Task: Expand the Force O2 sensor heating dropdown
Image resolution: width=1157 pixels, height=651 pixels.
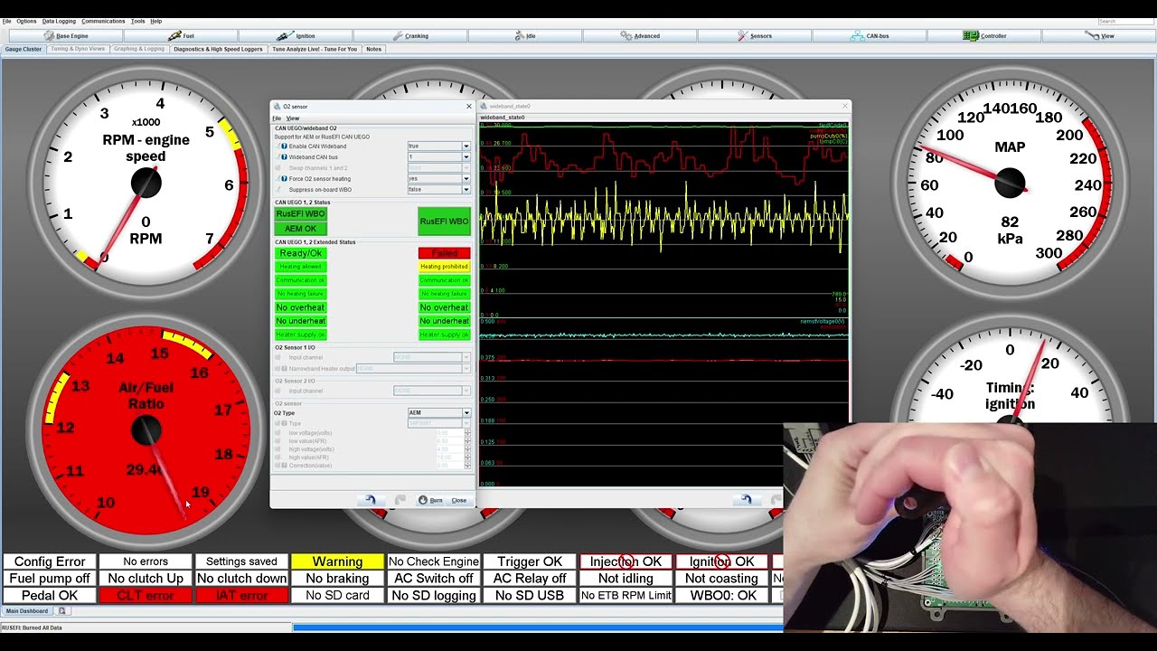Action: (x=466, y=179)
